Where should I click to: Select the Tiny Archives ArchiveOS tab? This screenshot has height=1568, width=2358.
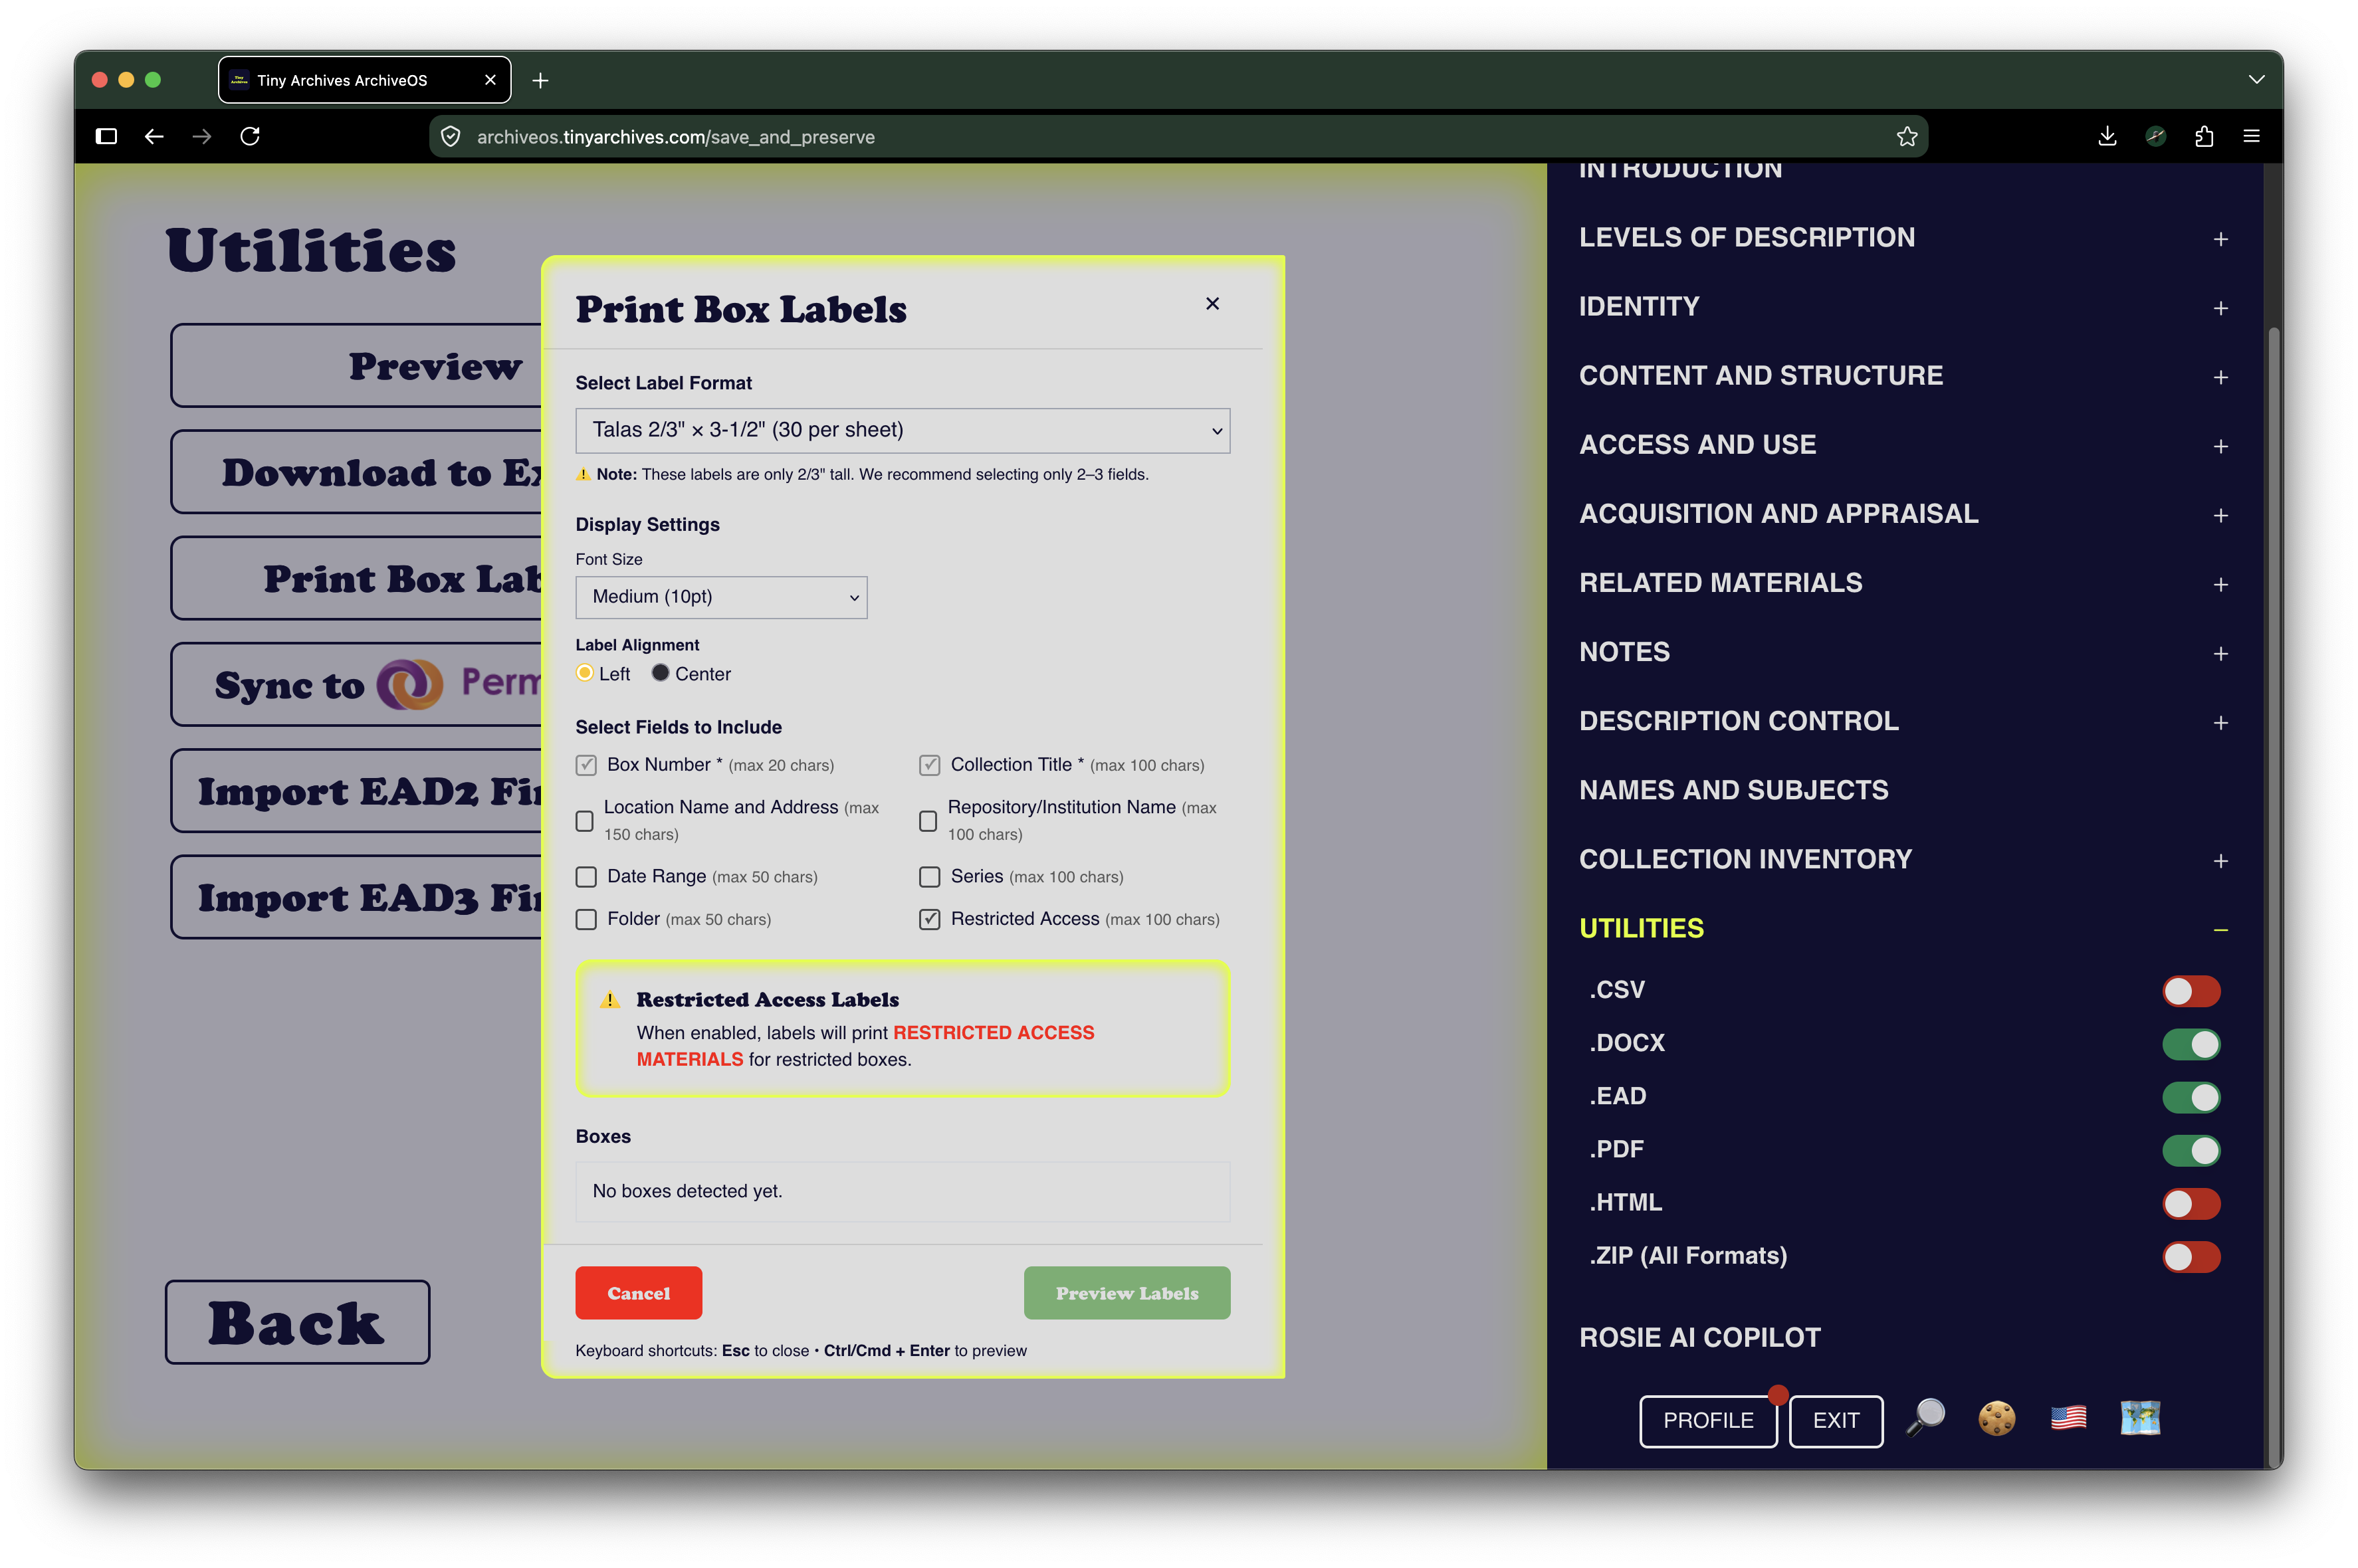click(x=364, y=80)
